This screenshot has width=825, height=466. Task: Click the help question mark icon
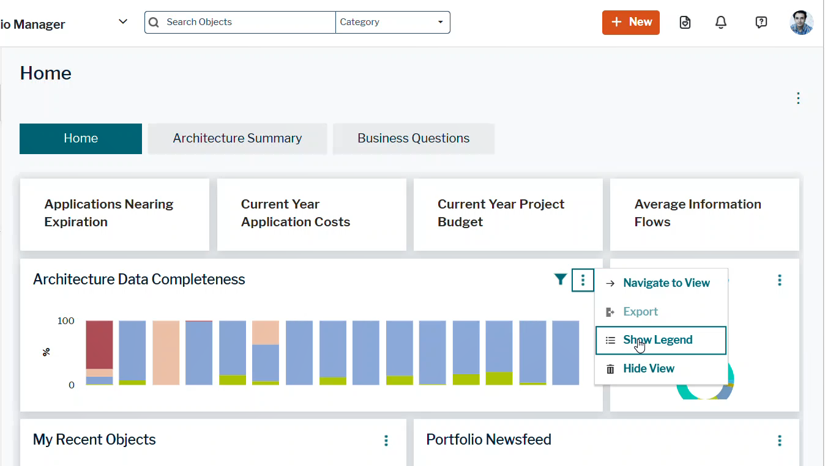point(761,23)
